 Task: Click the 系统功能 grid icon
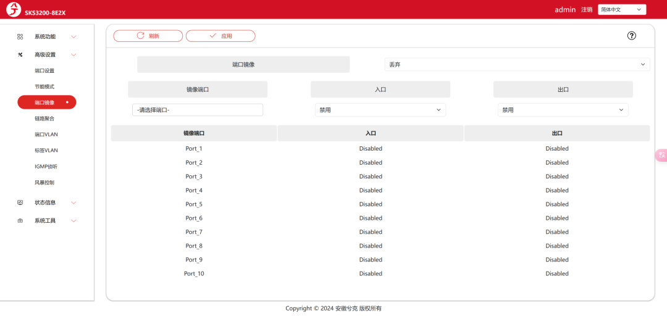(x=20, y=36)
